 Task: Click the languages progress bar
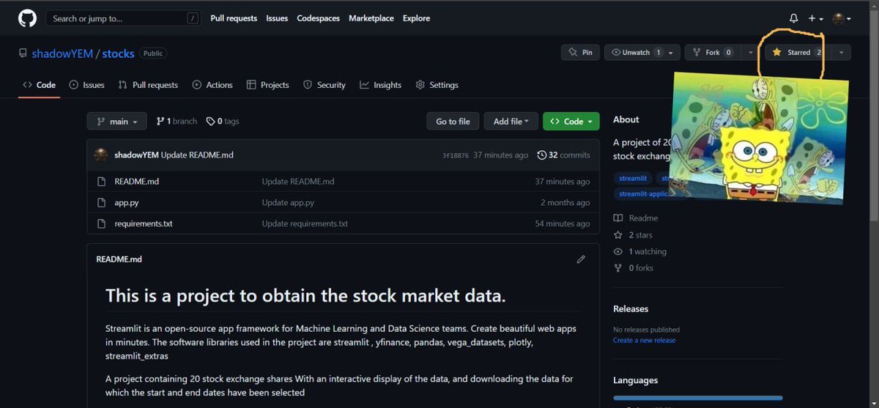tap(697, 398)
